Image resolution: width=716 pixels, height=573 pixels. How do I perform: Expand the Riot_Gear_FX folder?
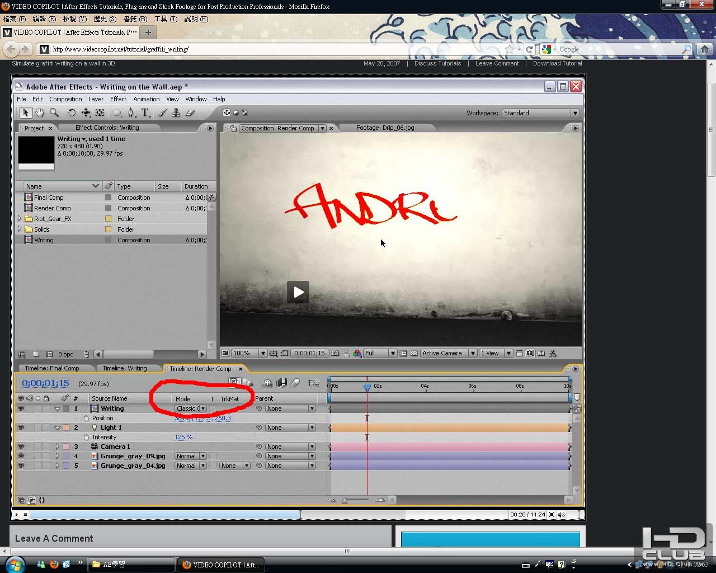(x=20, y=218)
